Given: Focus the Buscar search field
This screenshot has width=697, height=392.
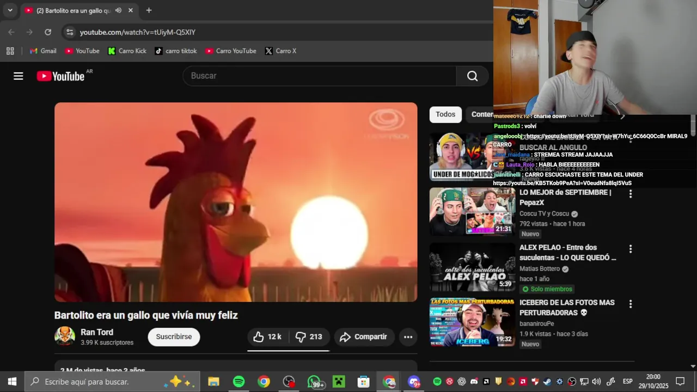Looking at the screenshot, I should click(x=320, y=76).
